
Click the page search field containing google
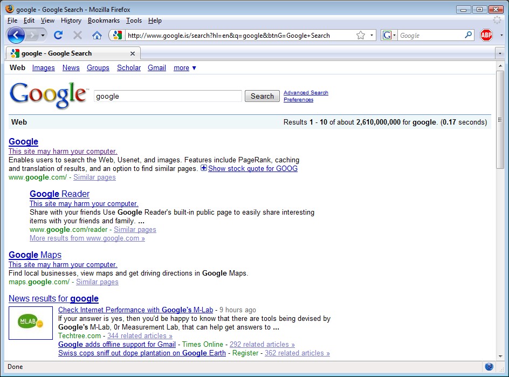pyautogui.click(x=168, y=96)
